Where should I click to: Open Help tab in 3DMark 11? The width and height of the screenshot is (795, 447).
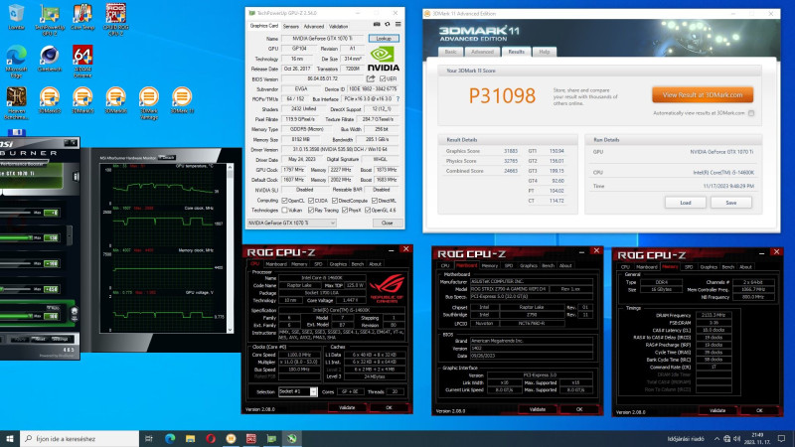[x=544, y=52]
